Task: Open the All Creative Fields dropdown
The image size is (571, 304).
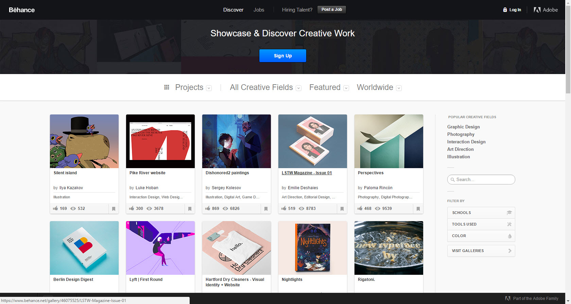Action: click(265, 87)
